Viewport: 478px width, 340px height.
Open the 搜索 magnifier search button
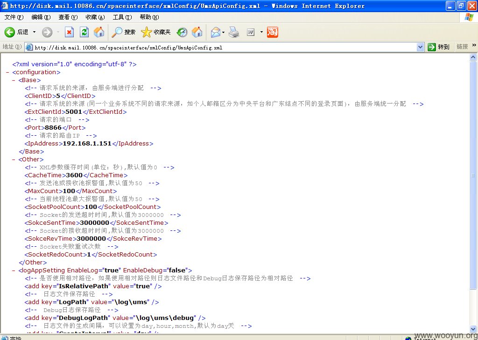(123, 32)
